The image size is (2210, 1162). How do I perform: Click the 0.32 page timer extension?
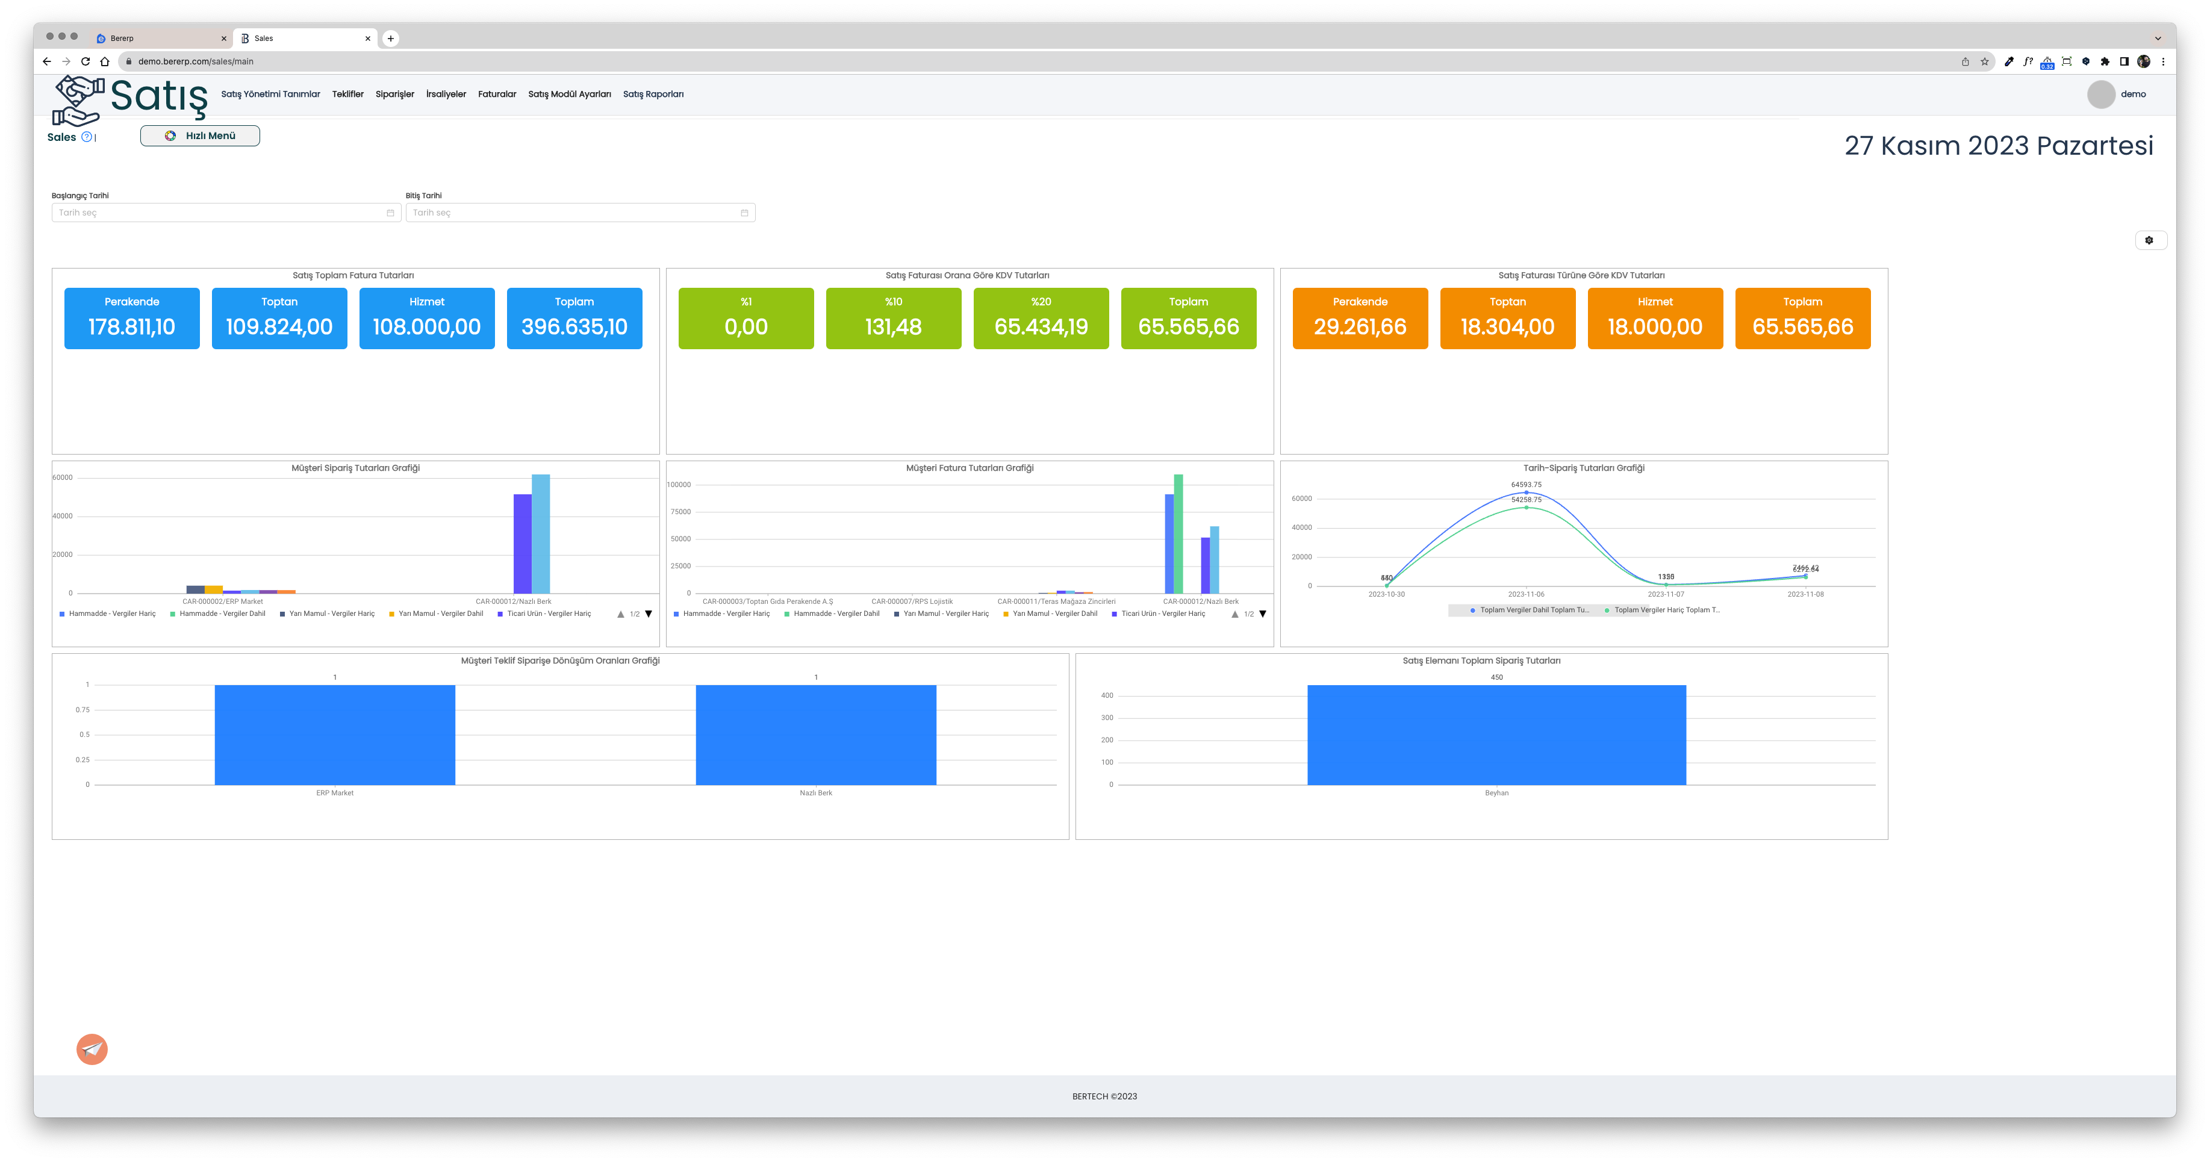[2047, 63]
